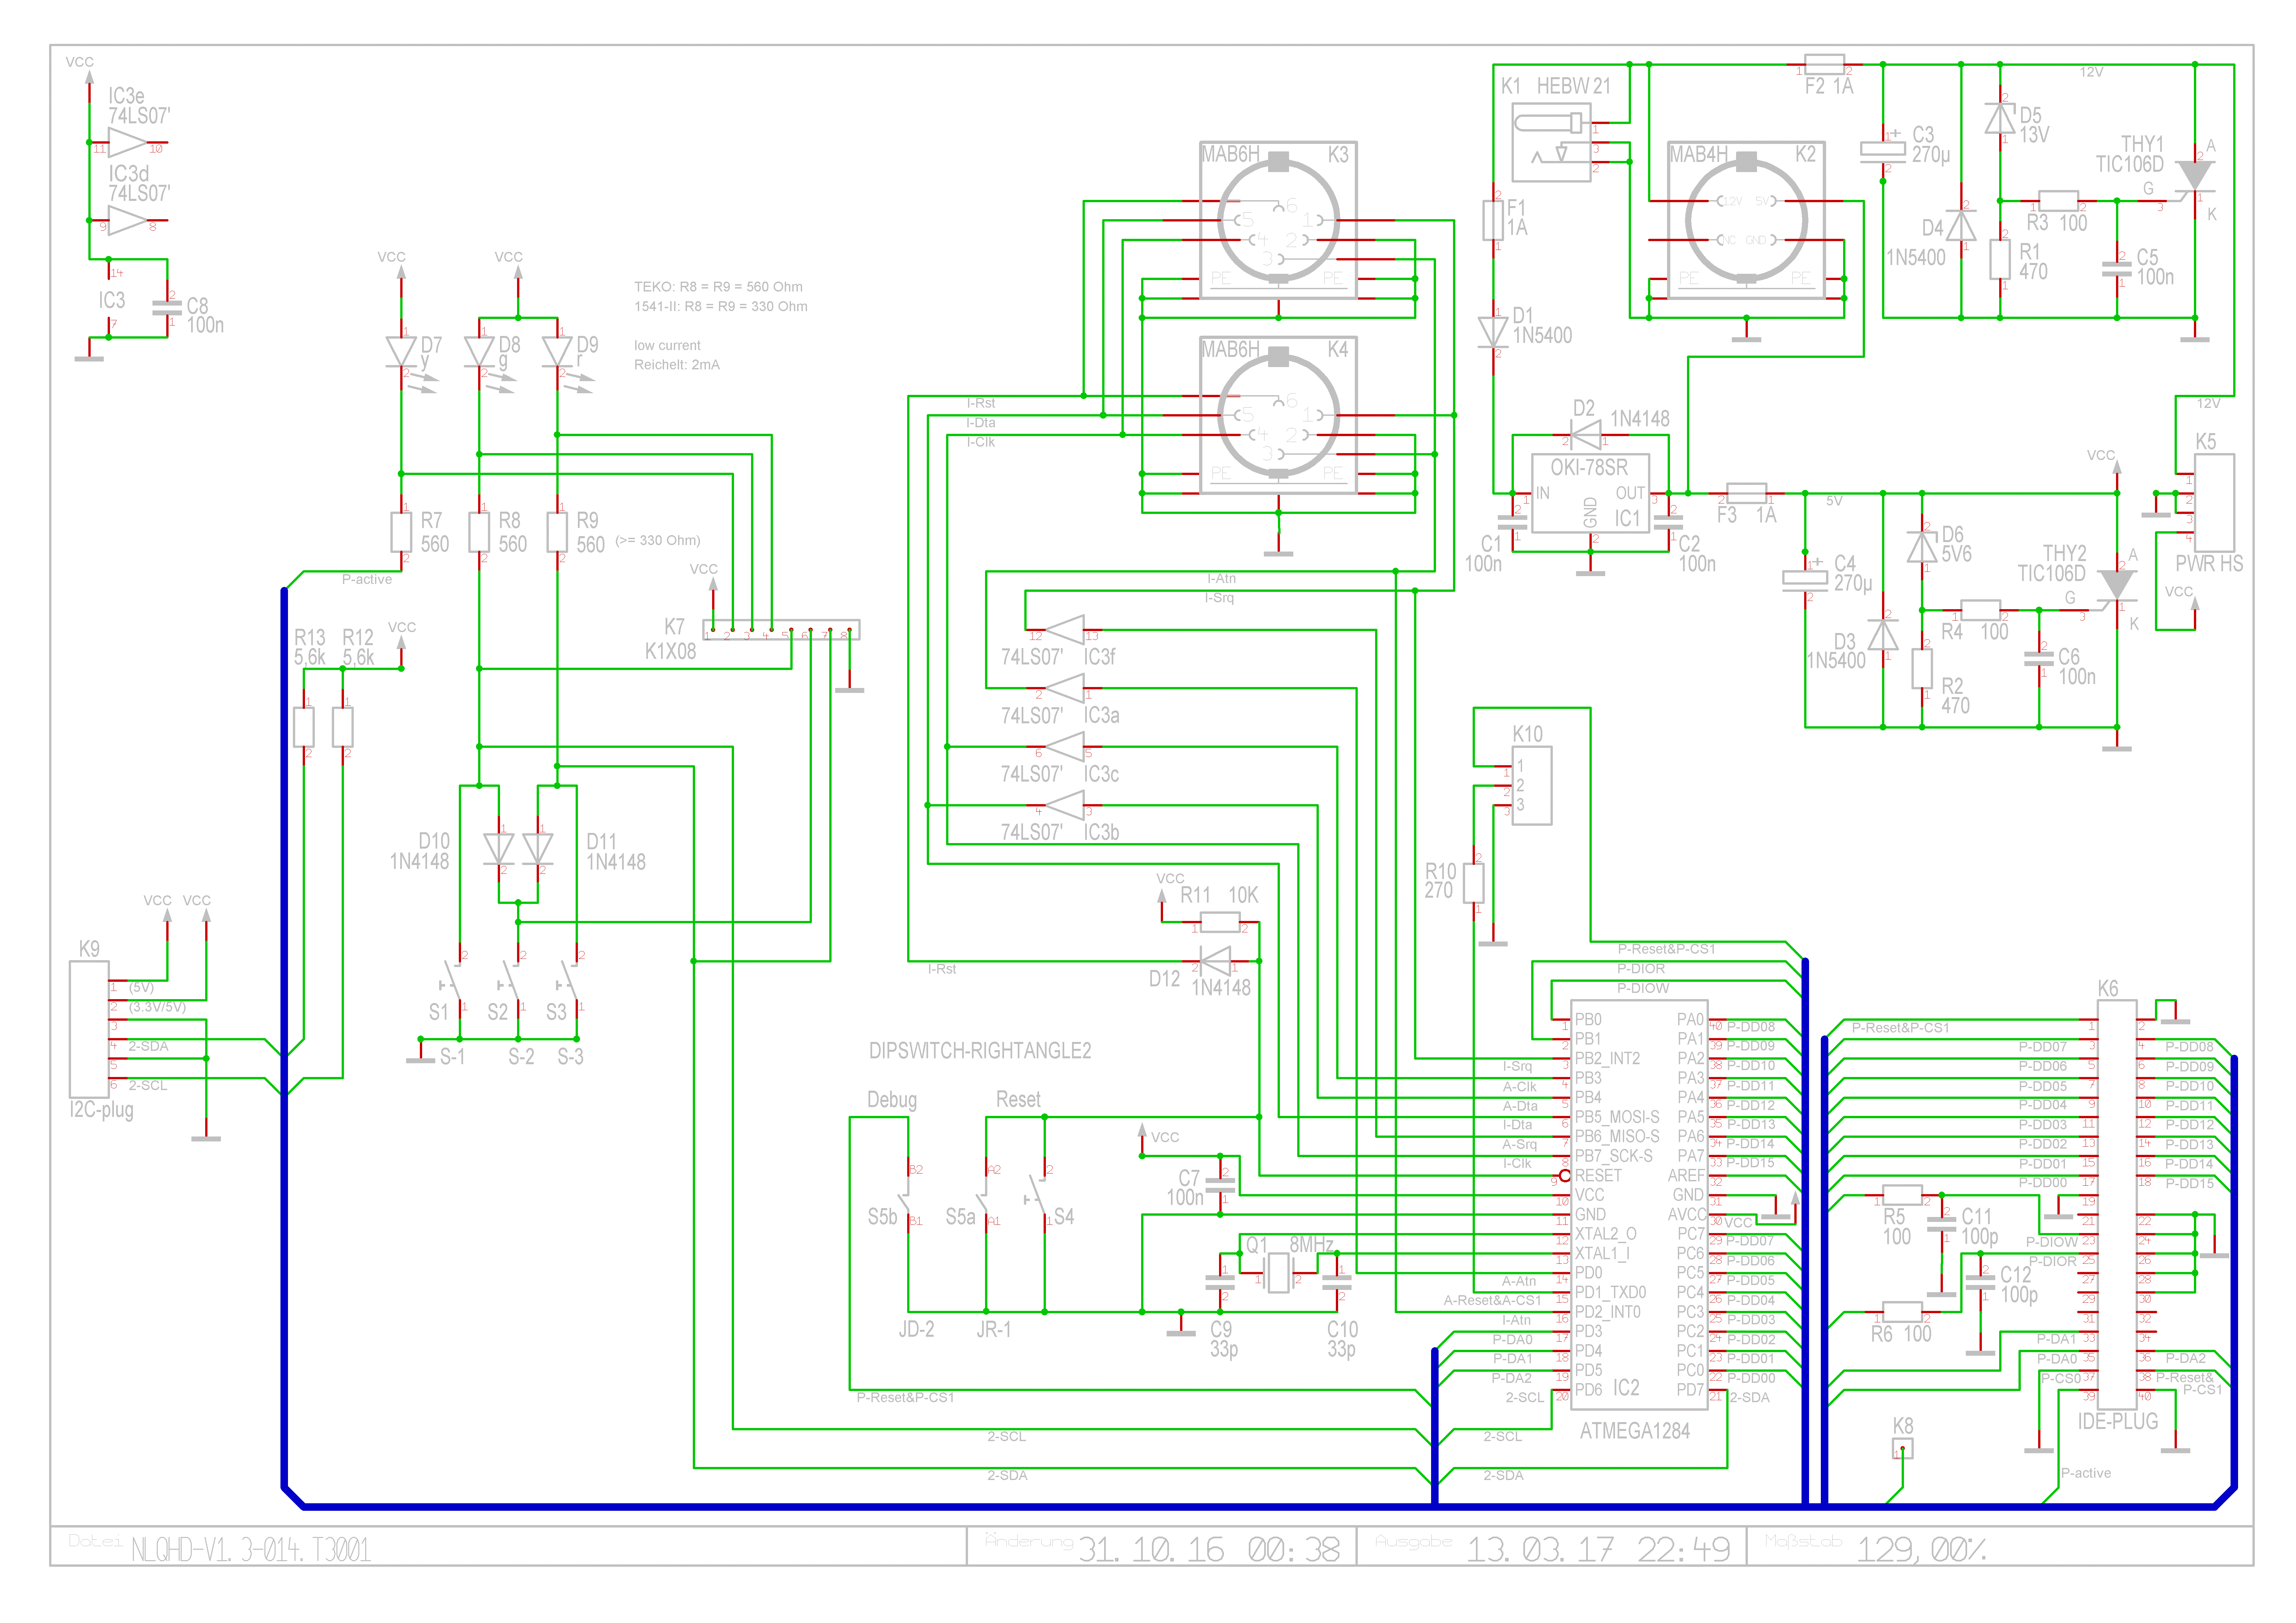2296x1623 pixels.
Task: Select the F1 1A fuse symbol
Action: tap(1493, 220)
